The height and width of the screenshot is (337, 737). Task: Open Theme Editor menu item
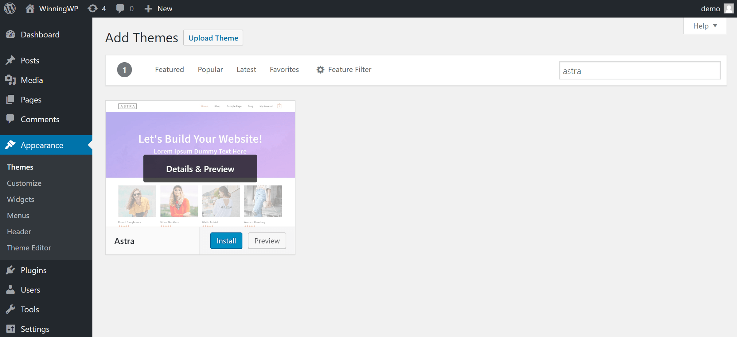[x=29, y=247]
